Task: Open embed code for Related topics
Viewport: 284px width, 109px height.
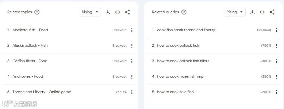Action: (x=118, y=12)
